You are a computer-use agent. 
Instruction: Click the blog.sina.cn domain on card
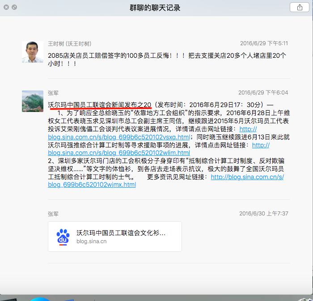click(x=91, y=241)
